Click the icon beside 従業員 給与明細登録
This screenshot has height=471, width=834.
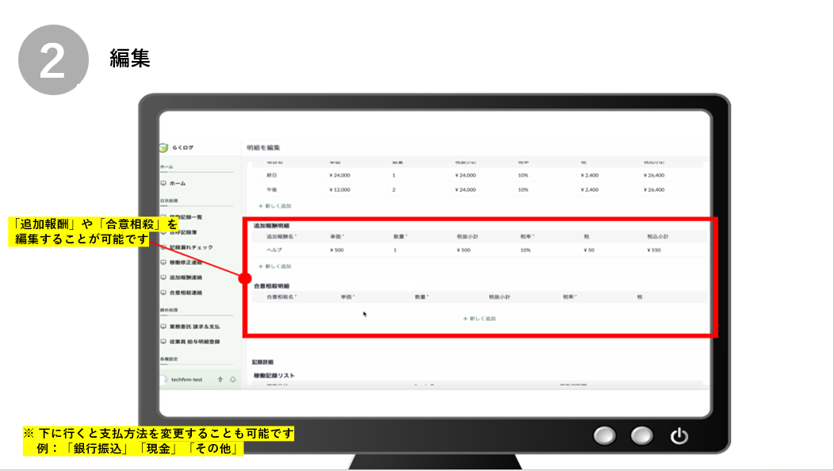(x=163, y=342)
